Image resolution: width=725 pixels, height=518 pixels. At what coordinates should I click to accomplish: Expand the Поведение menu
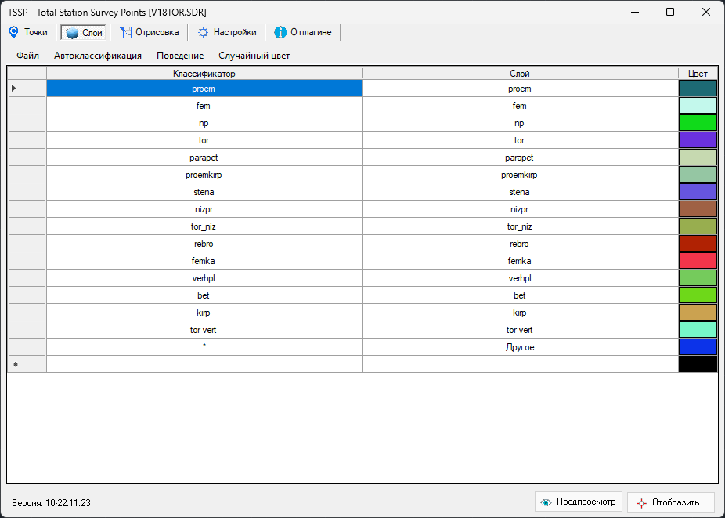[x=180, y=56]
